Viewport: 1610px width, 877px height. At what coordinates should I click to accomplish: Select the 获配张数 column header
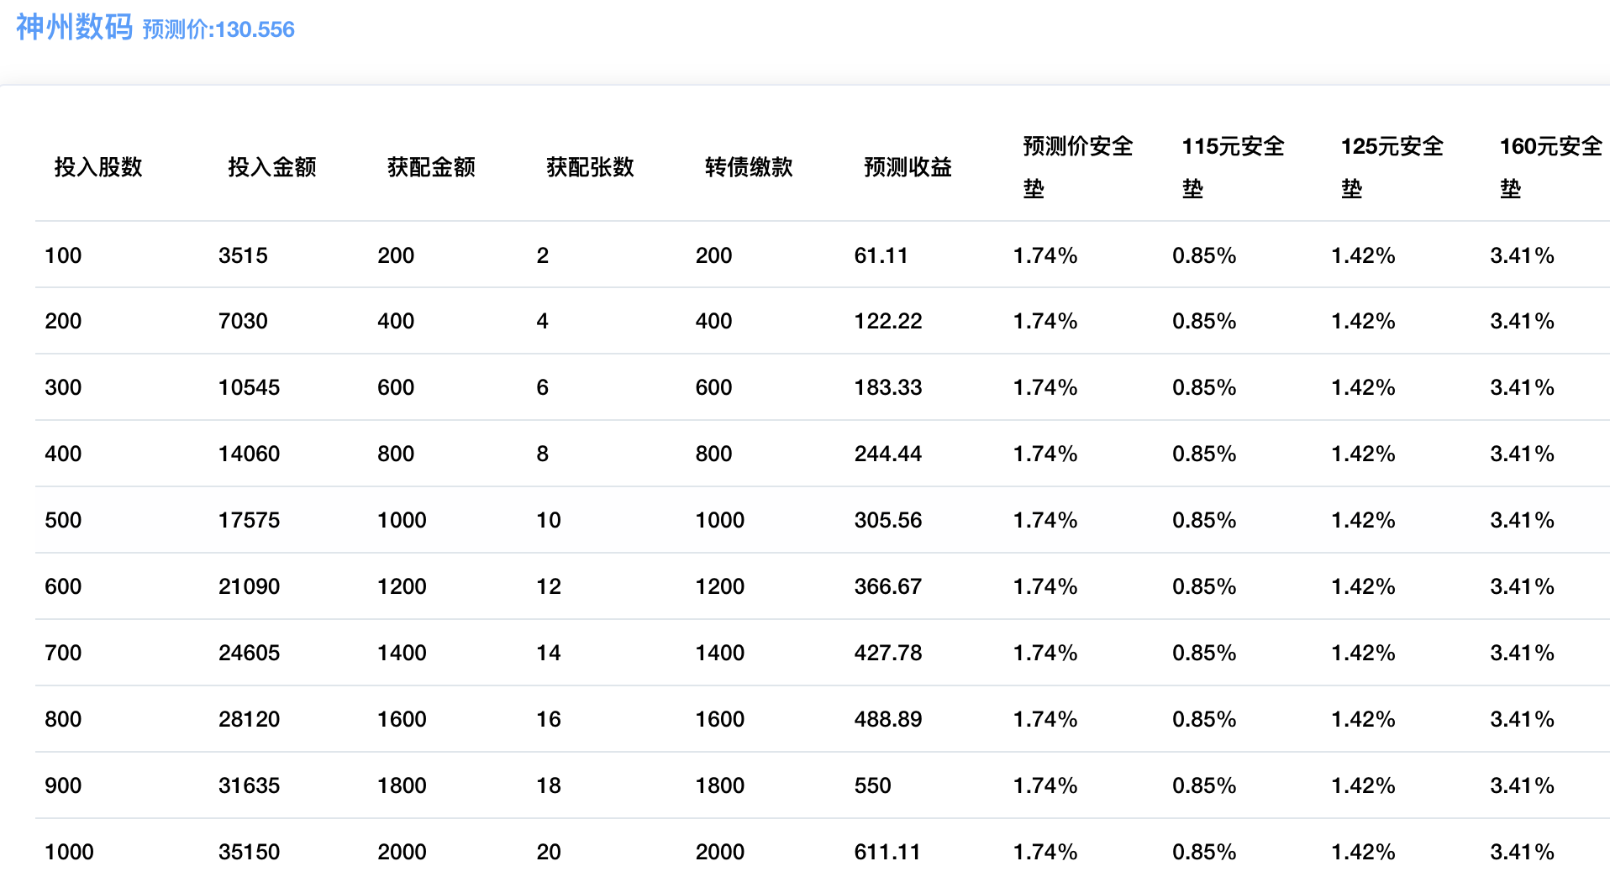(x=590, y=167)
